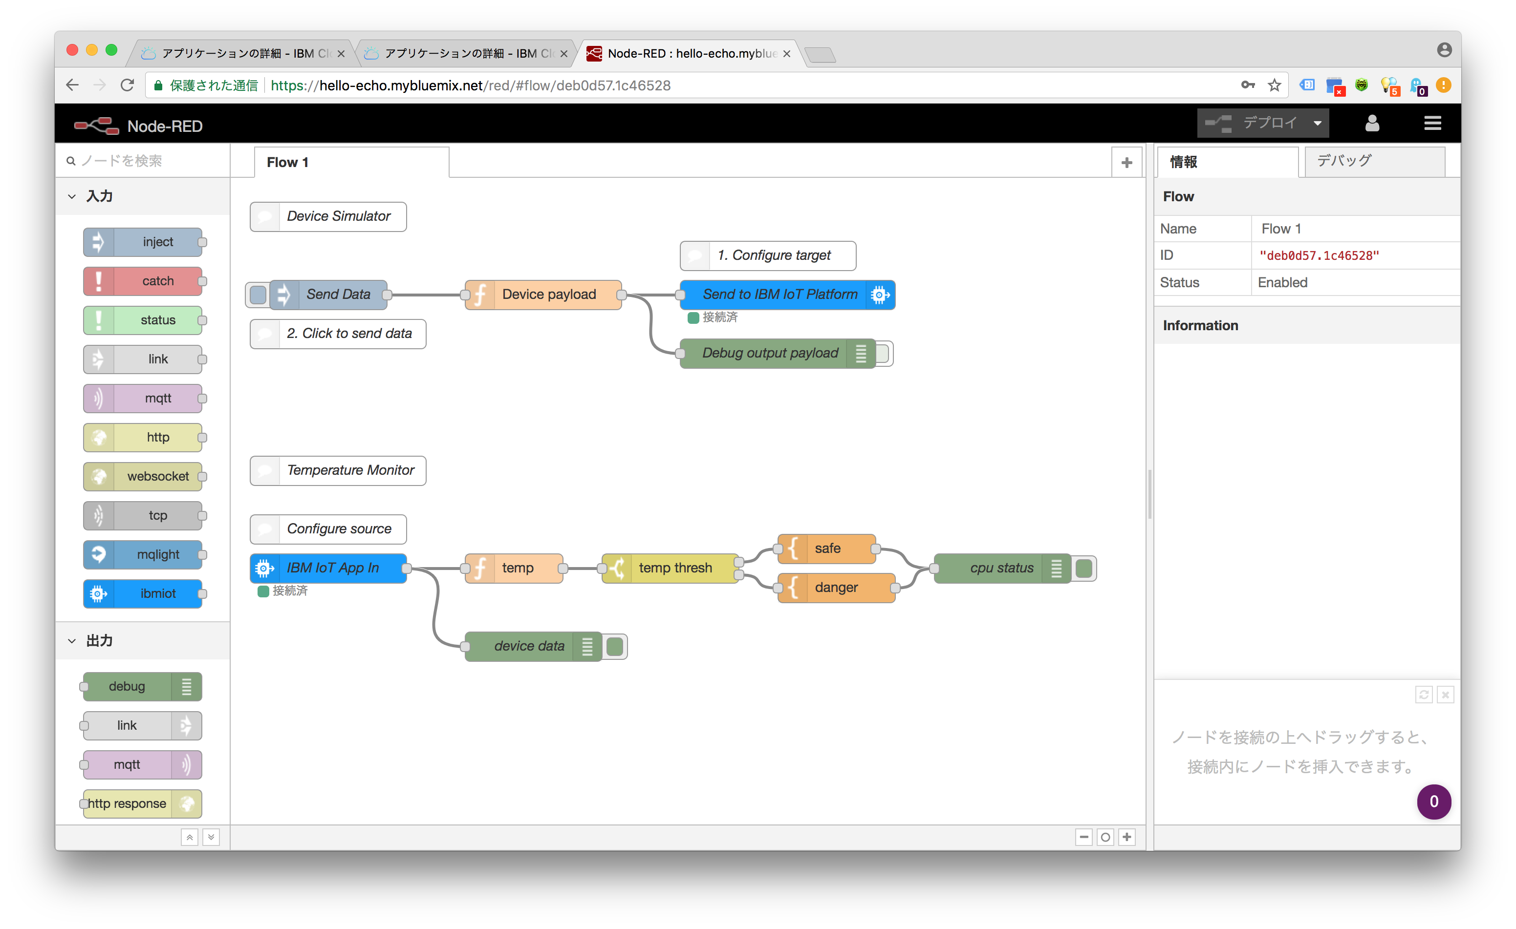This screenshot has width=1516, height=929.
Task: Refresh the tip box in info panel
Action: (x=1424, y=694)
